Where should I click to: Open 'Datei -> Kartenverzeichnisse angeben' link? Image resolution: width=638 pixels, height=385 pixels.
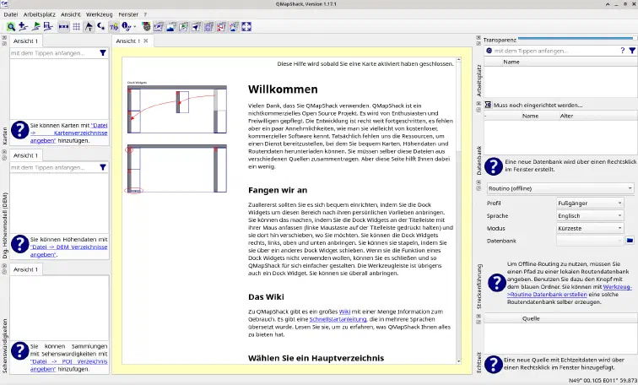[68, 133]
